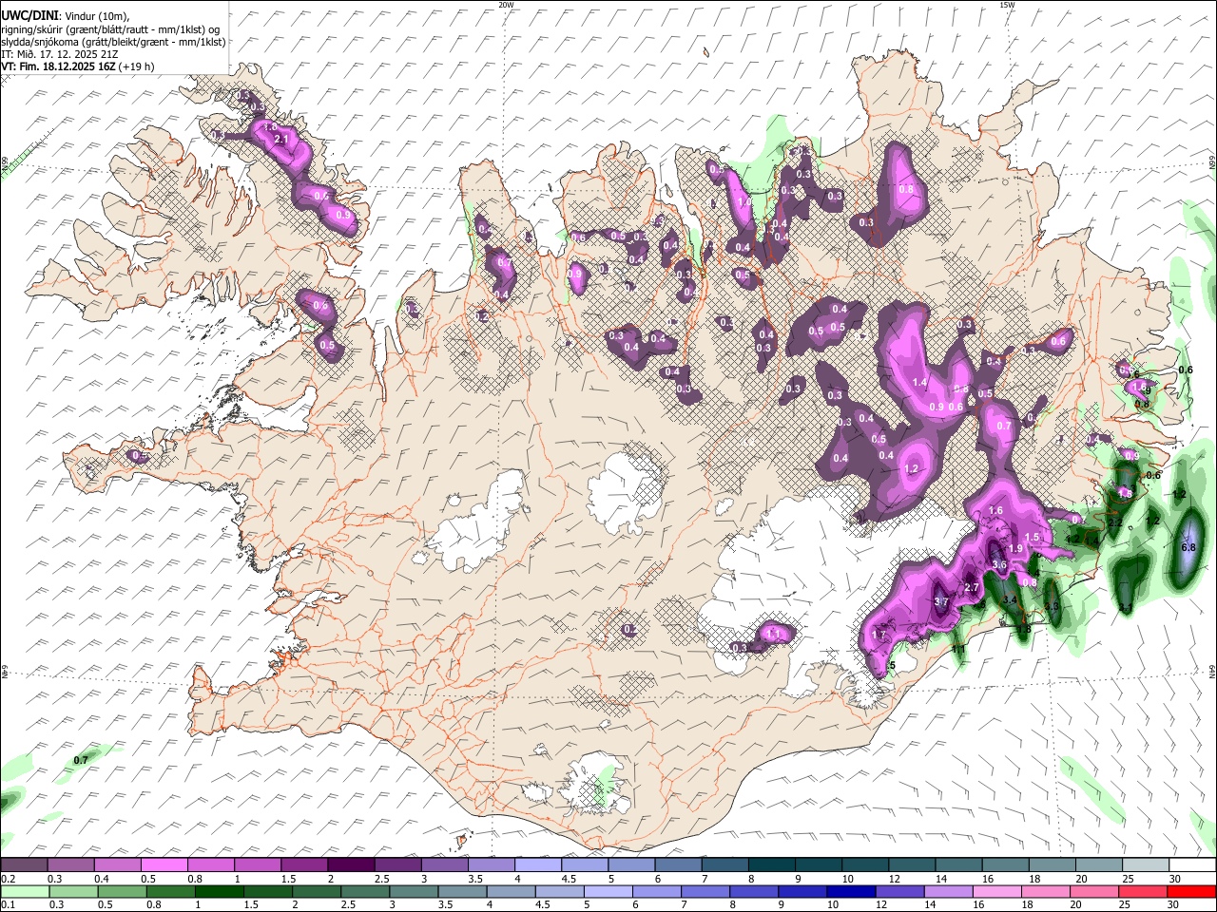1217x912 pixels.
Task: Click the 3.7 snowfall value on the map
Action: coord(941,602)
